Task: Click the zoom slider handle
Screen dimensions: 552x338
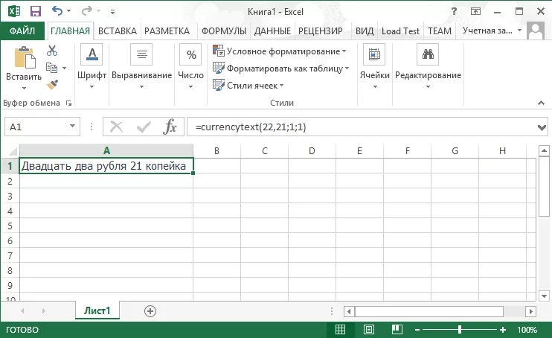Action: [x=460, y=330]
